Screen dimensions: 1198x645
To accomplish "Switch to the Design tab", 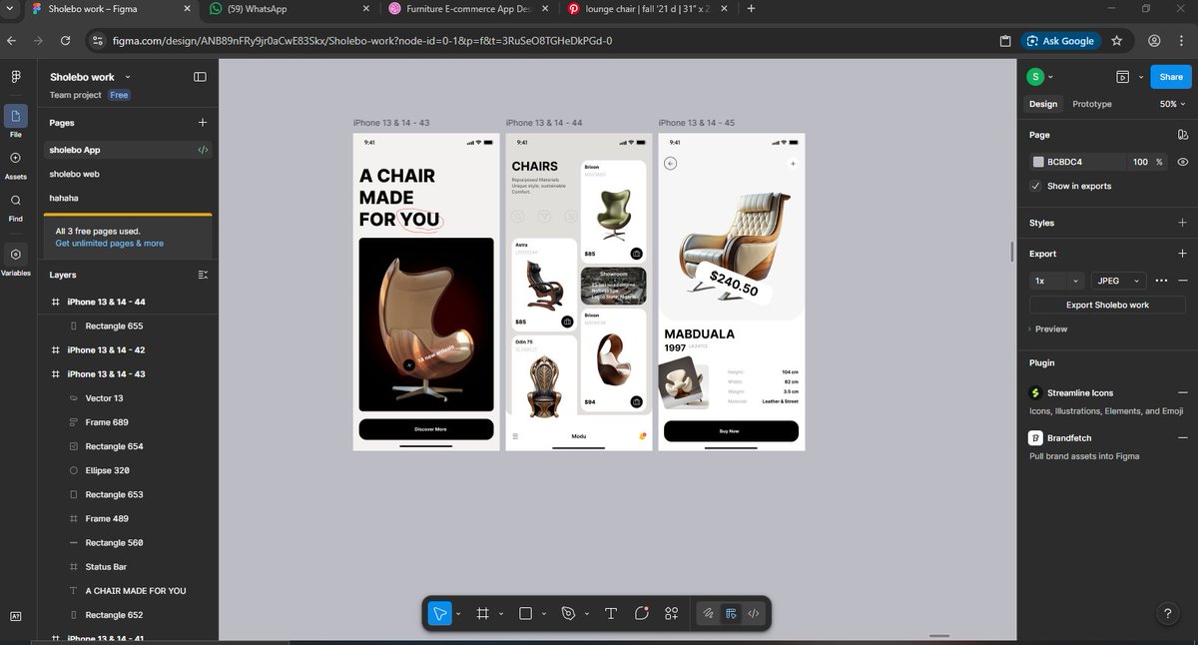I will (1043, 104).
